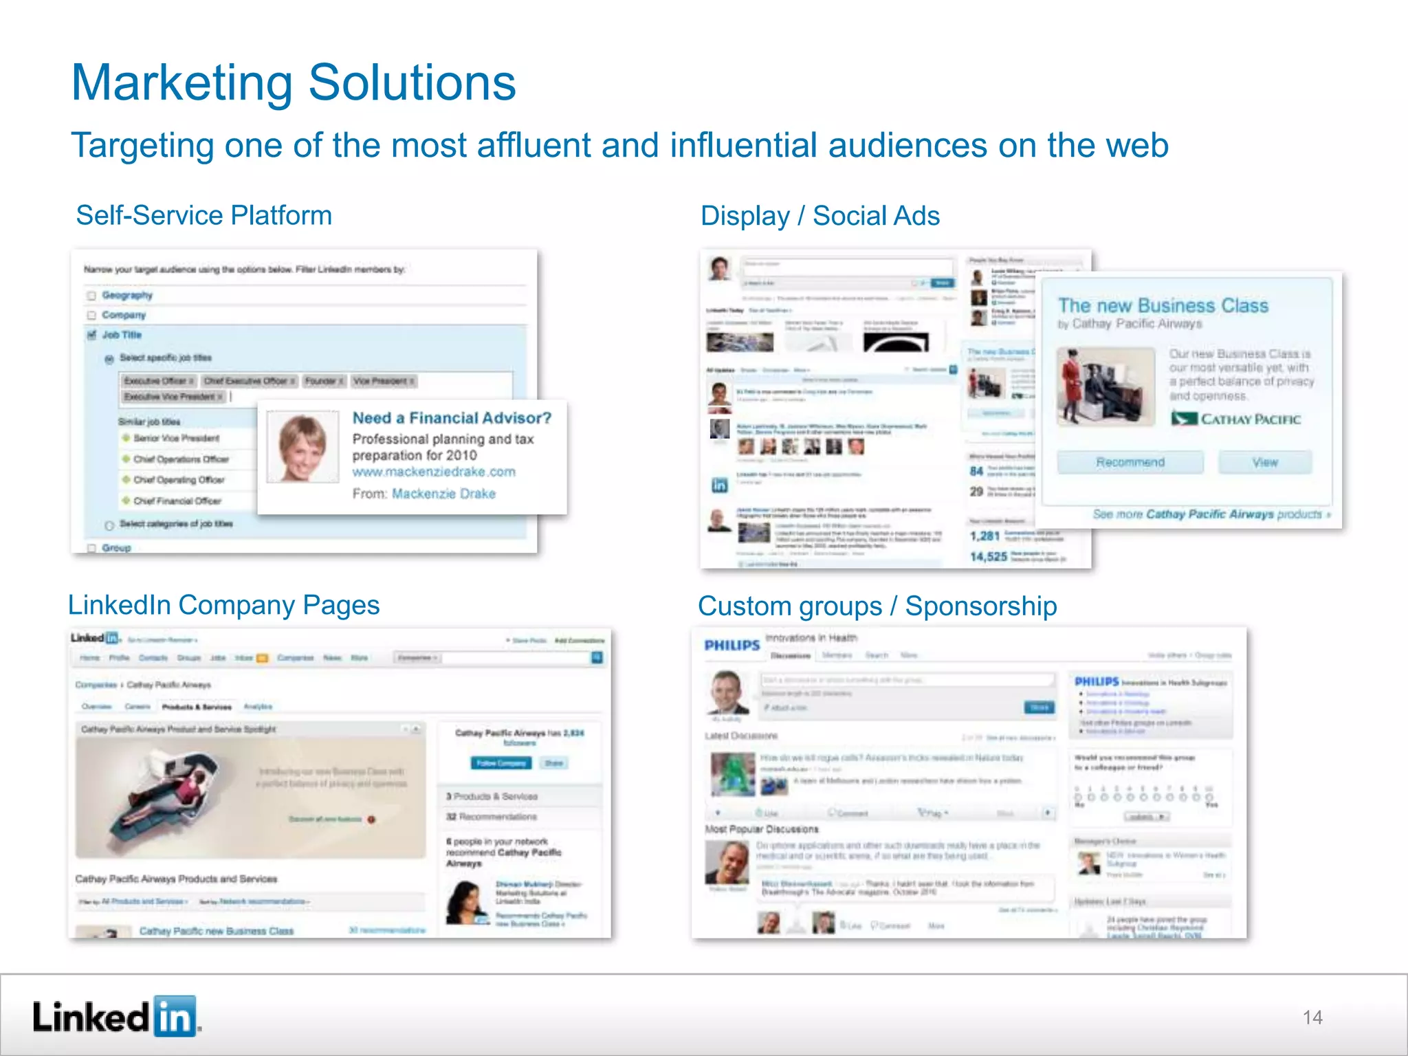Click the View button on Cathay Pacific ad
Image resolution: width=1408 pixels, height=1056 pixels.
click(x=1265, y=462)
